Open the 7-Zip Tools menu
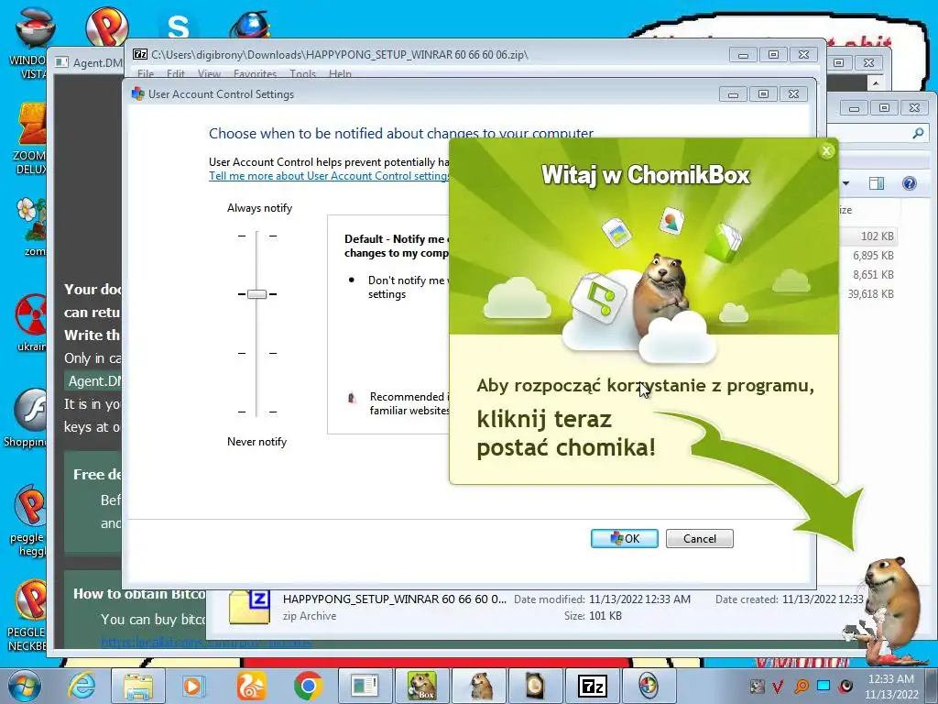 (x=302, y=74)
